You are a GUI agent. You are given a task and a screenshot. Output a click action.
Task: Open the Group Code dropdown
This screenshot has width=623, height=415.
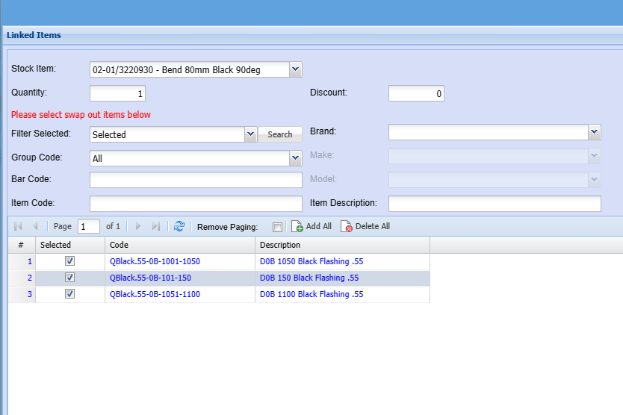[295, 158]
